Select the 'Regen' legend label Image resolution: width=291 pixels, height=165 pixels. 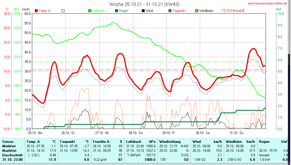(x=124, y=11)
